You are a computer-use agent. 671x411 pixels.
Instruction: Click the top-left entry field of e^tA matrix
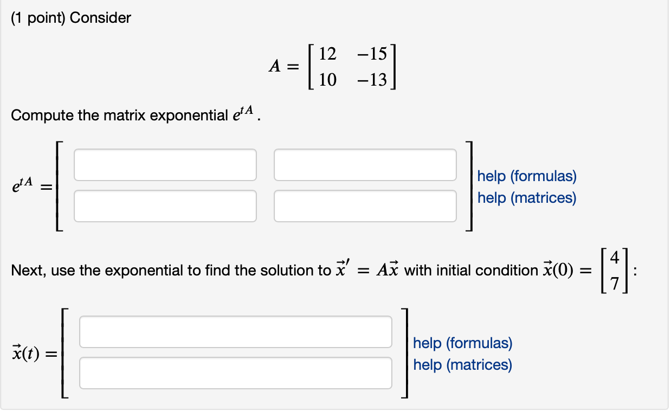coord(165,165)
